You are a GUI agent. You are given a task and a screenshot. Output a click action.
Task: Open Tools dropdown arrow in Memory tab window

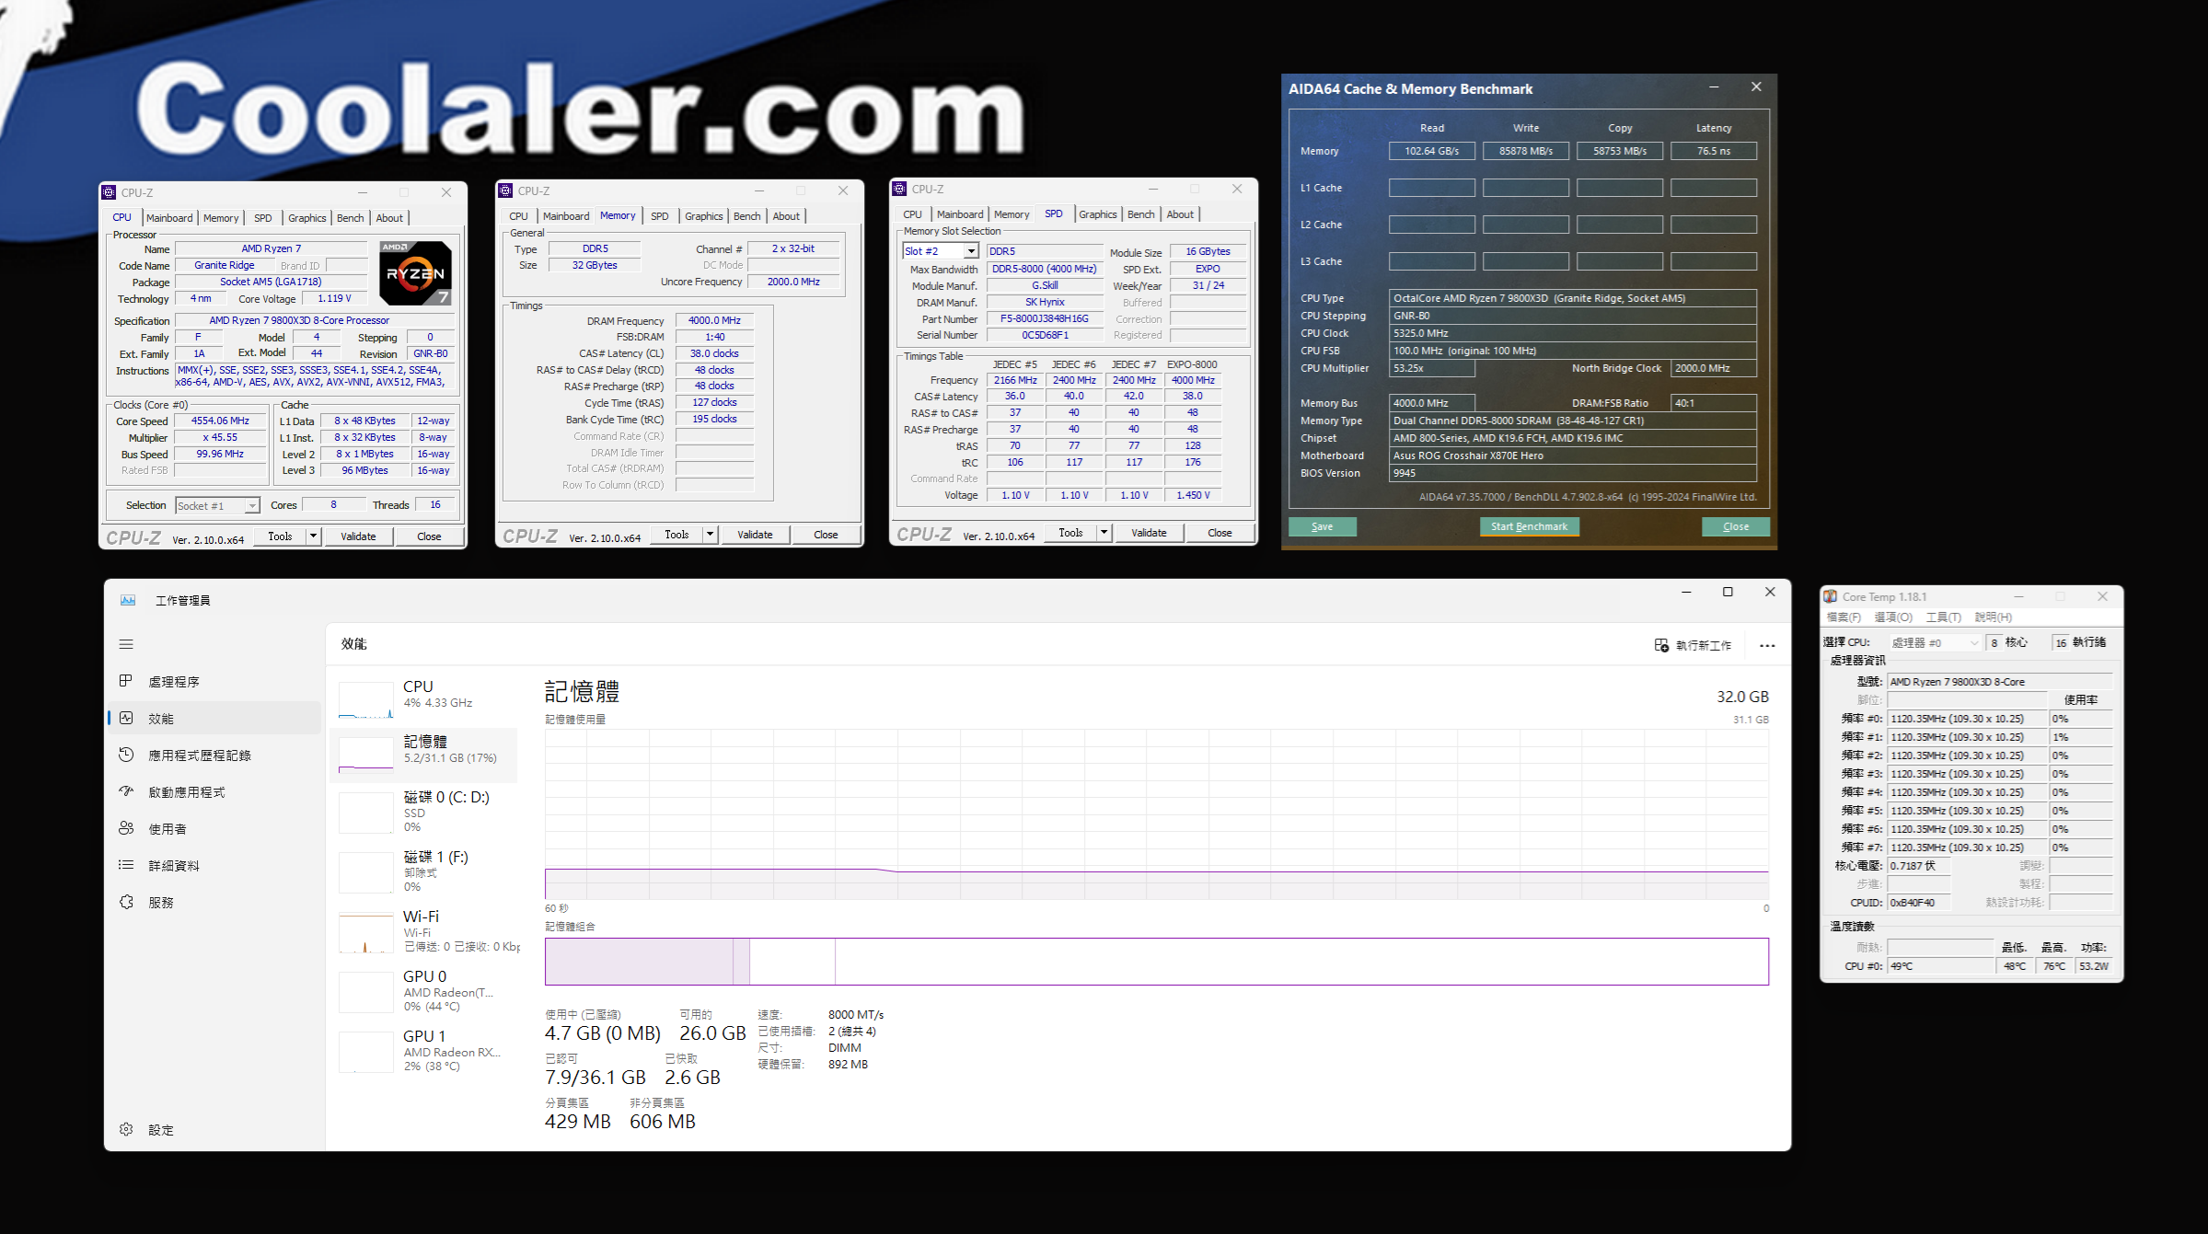tap(710, 534)
